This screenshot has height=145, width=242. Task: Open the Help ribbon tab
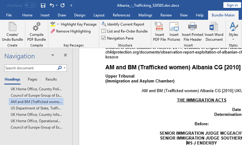[200, 15]
